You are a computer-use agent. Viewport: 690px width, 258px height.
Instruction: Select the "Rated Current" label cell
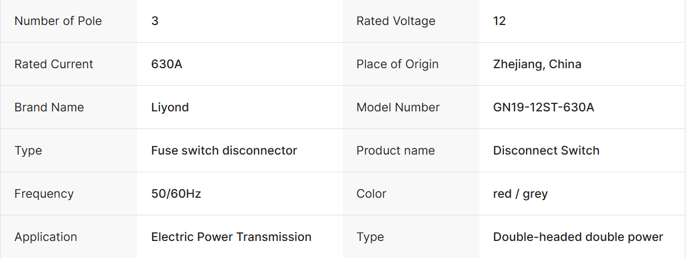(54, 64)
